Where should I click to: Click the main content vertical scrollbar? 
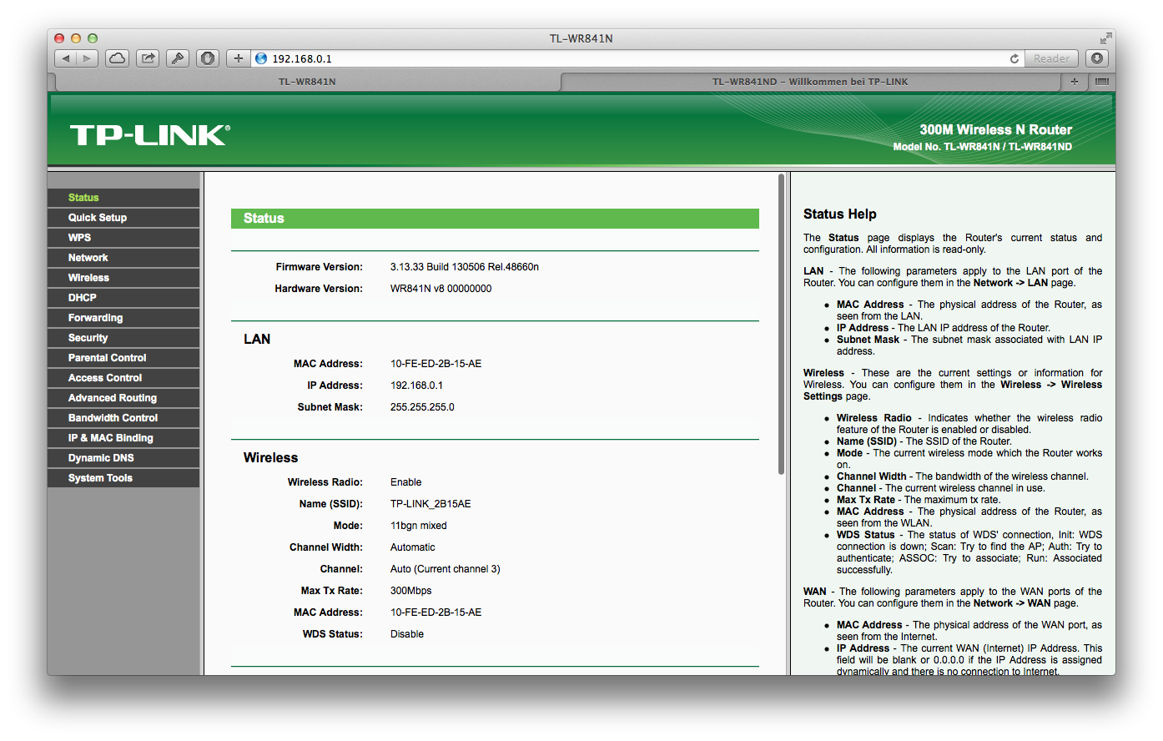782,324
